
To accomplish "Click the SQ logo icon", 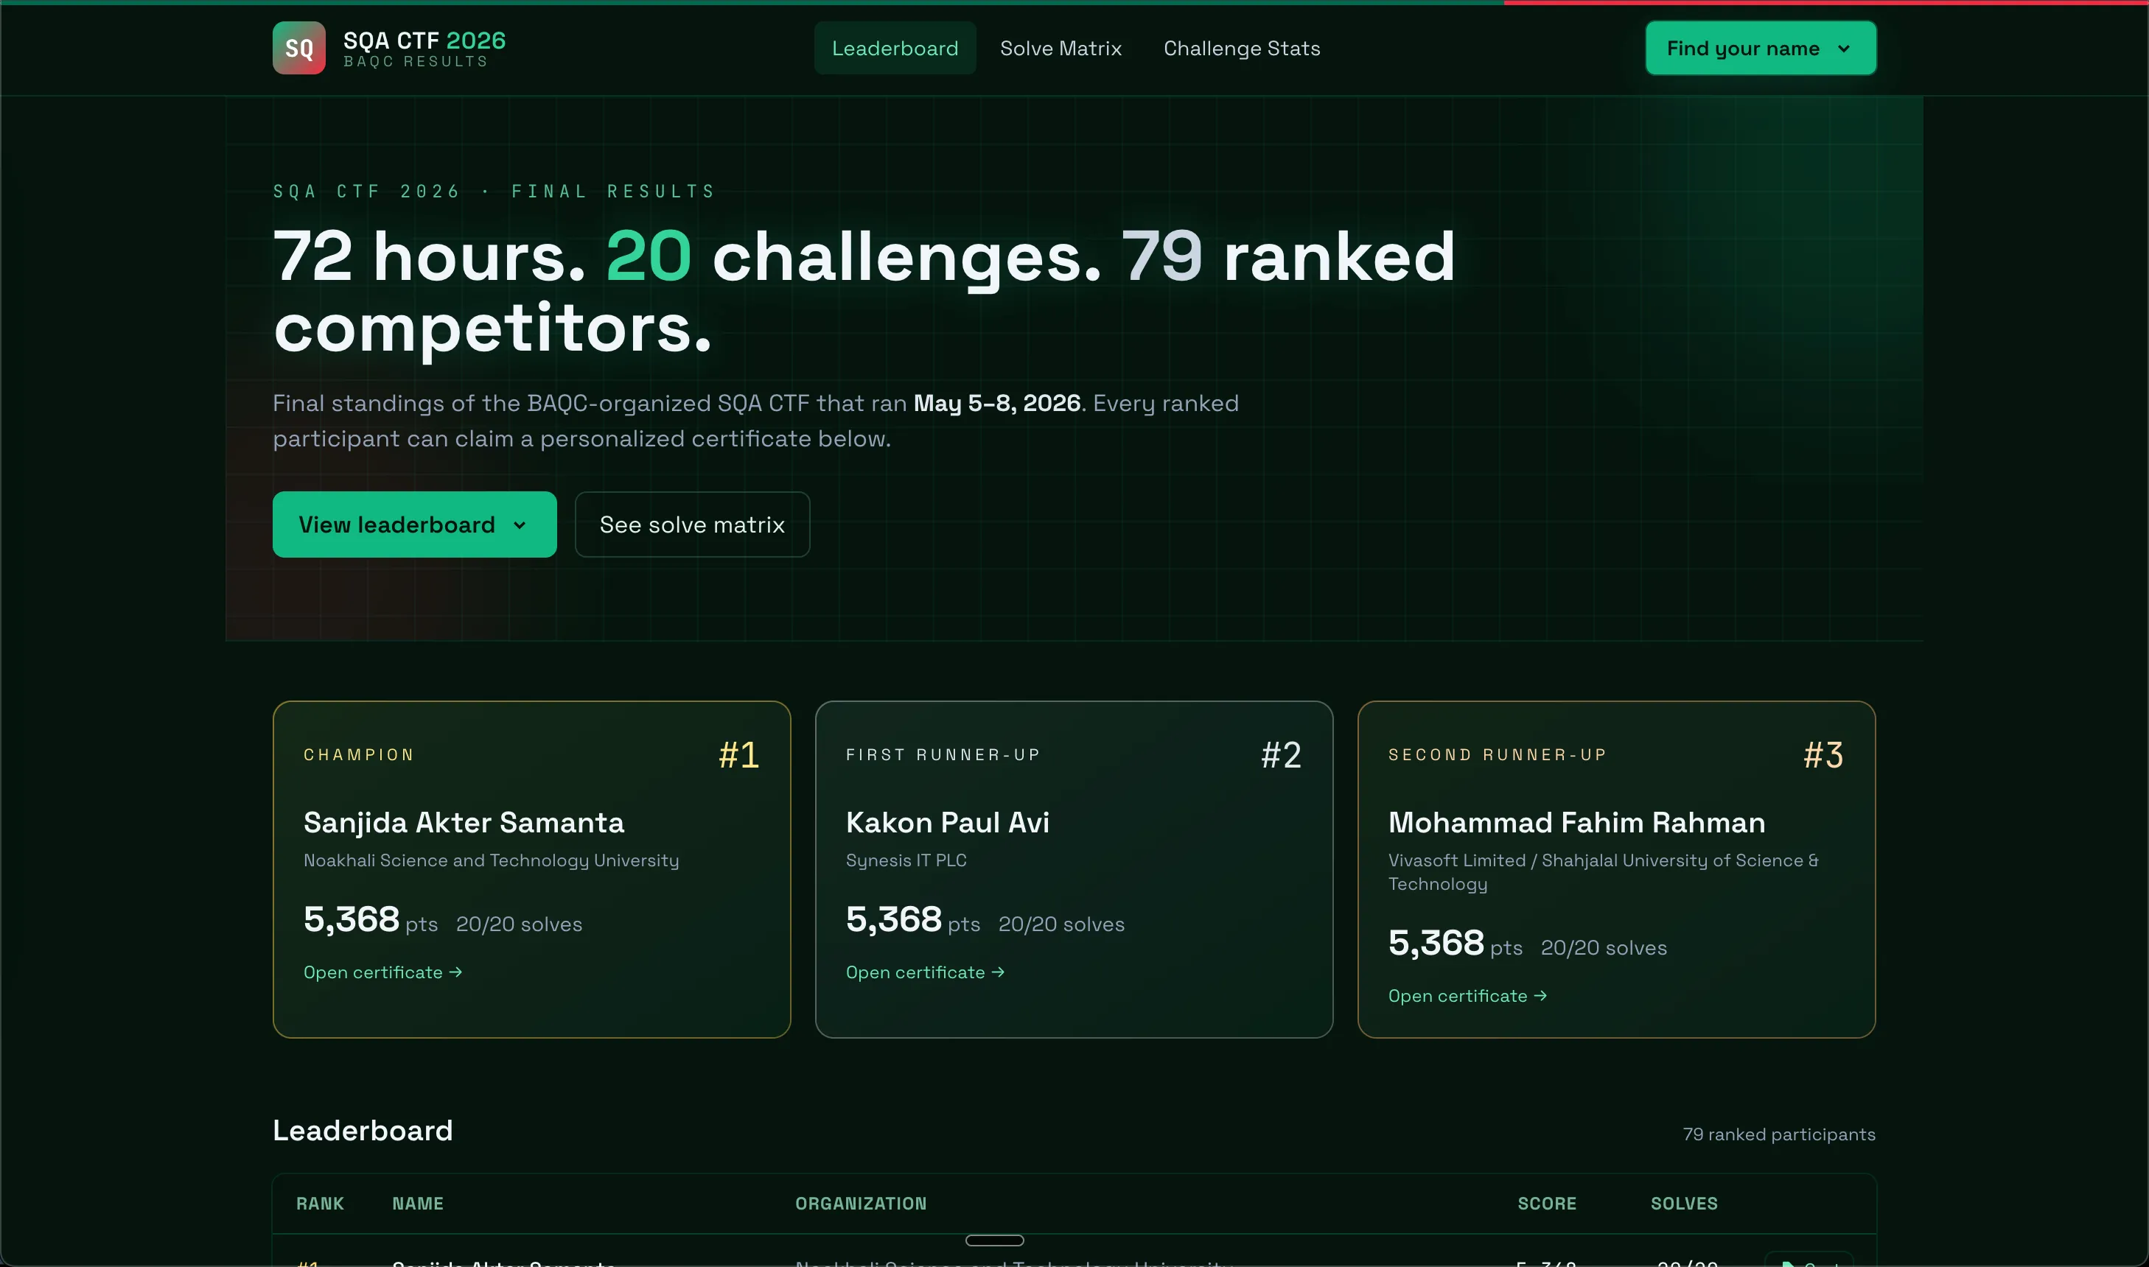I will pos(299,48).
